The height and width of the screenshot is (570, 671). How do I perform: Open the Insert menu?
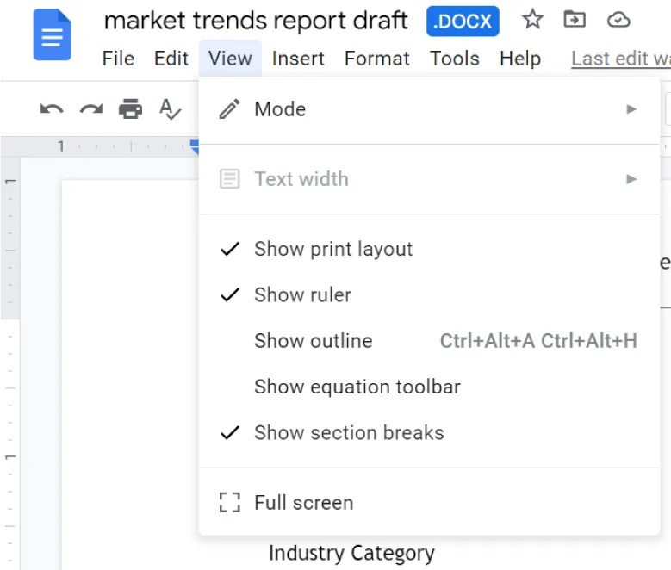pyautogui.click(x=298, y=59)
